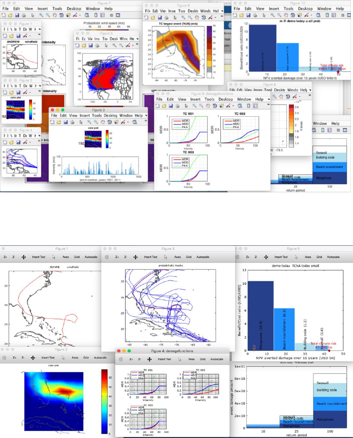This screenshot has width=353, height=438.
Task: Expand toolbar overflow chevron in Figure 9
Action: (x=268, y=104)
